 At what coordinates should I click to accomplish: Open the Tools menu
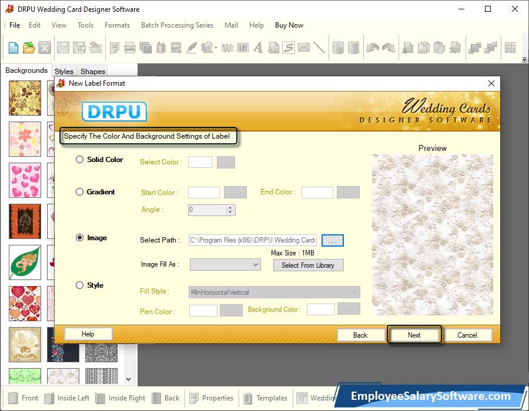85,25
